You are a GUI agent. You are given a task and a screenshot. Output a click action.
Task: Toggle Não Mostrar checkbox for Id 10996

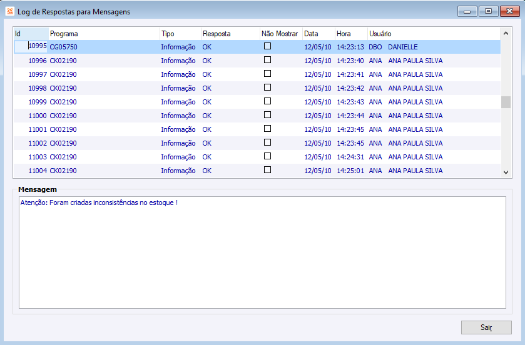click(x=267, y=60)
